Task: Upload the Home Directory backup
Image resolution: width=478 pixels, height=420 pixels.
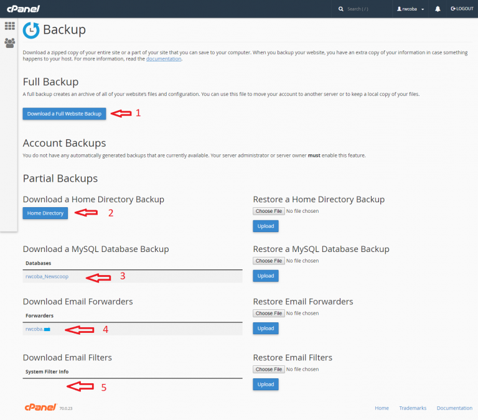Action: click(266, 226)
